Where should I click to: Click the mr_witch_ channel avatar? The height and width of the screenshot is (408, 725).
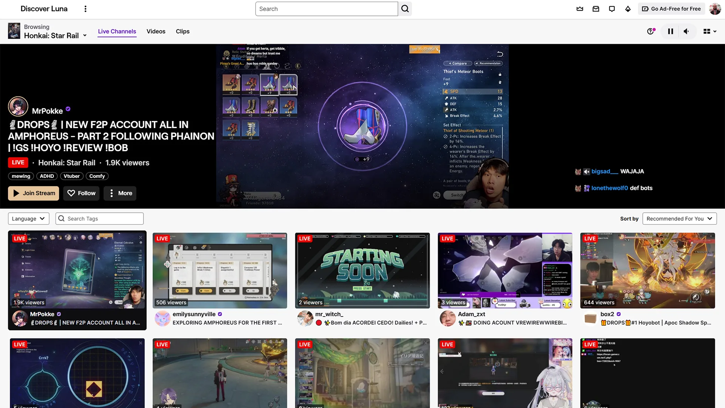[305, 318]
